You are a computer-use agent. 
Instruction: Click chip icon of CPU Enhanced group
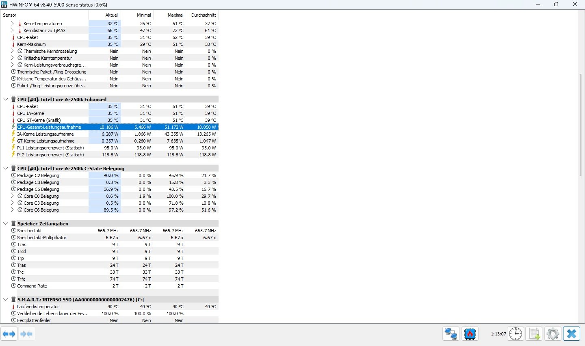(x=13, y=99)
